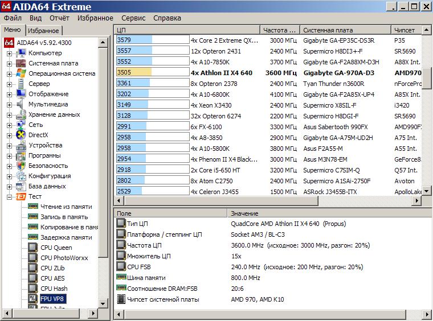The height and width of the screenshot is (321, 433).
Task: Sort by the ЦП column header
Action: tap(187, 30)
